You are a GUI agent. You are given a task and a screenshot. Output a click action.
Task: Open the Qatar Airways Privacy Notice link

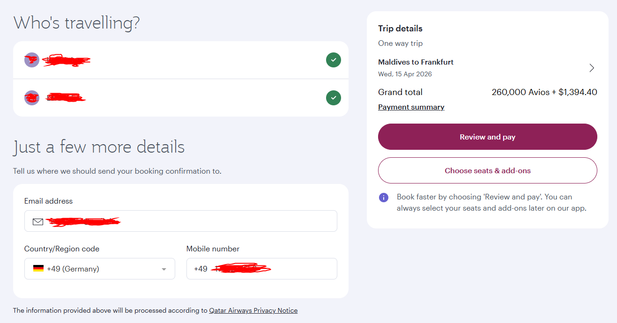click(253, 310)
